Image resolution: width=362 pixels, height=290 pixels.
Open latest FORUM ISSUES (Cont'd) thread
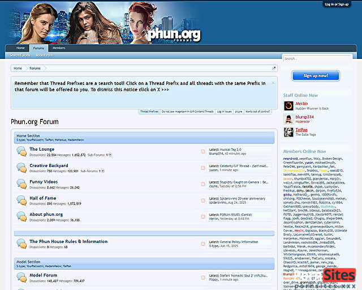click(236, 215)
